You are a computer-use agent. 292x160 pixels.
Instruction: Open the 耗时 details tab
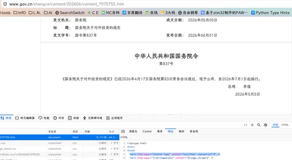coord(181,132)
